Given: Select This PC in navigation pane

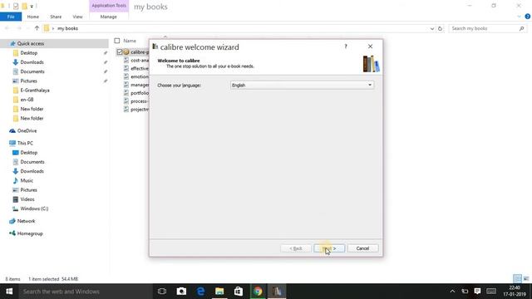Looking at the screenshot, I should [x=25, y=143].
